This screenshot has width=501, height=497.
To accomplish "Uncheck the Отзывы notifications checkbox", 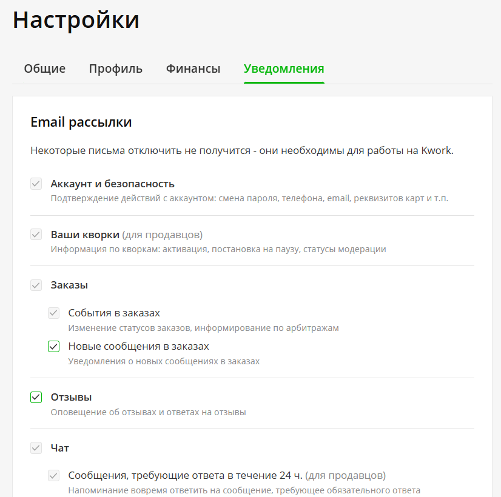I will (36, 397).
